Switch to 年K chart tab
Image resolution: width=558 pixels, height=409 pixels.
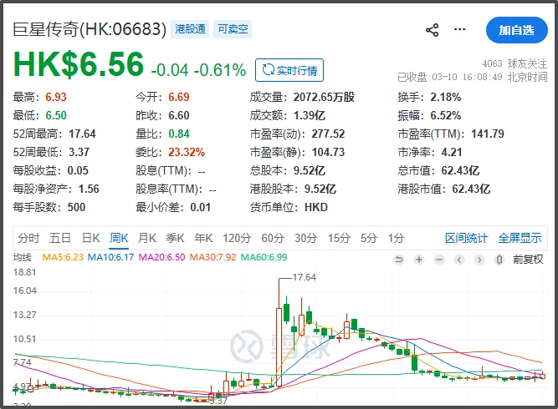pos(203,238)
